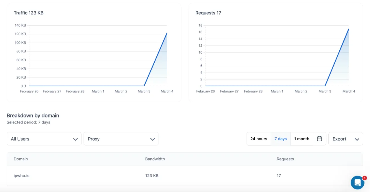Click the chevron arrow in All Users
The height and width of the screenshot is (192, 370).
point(75,139)
